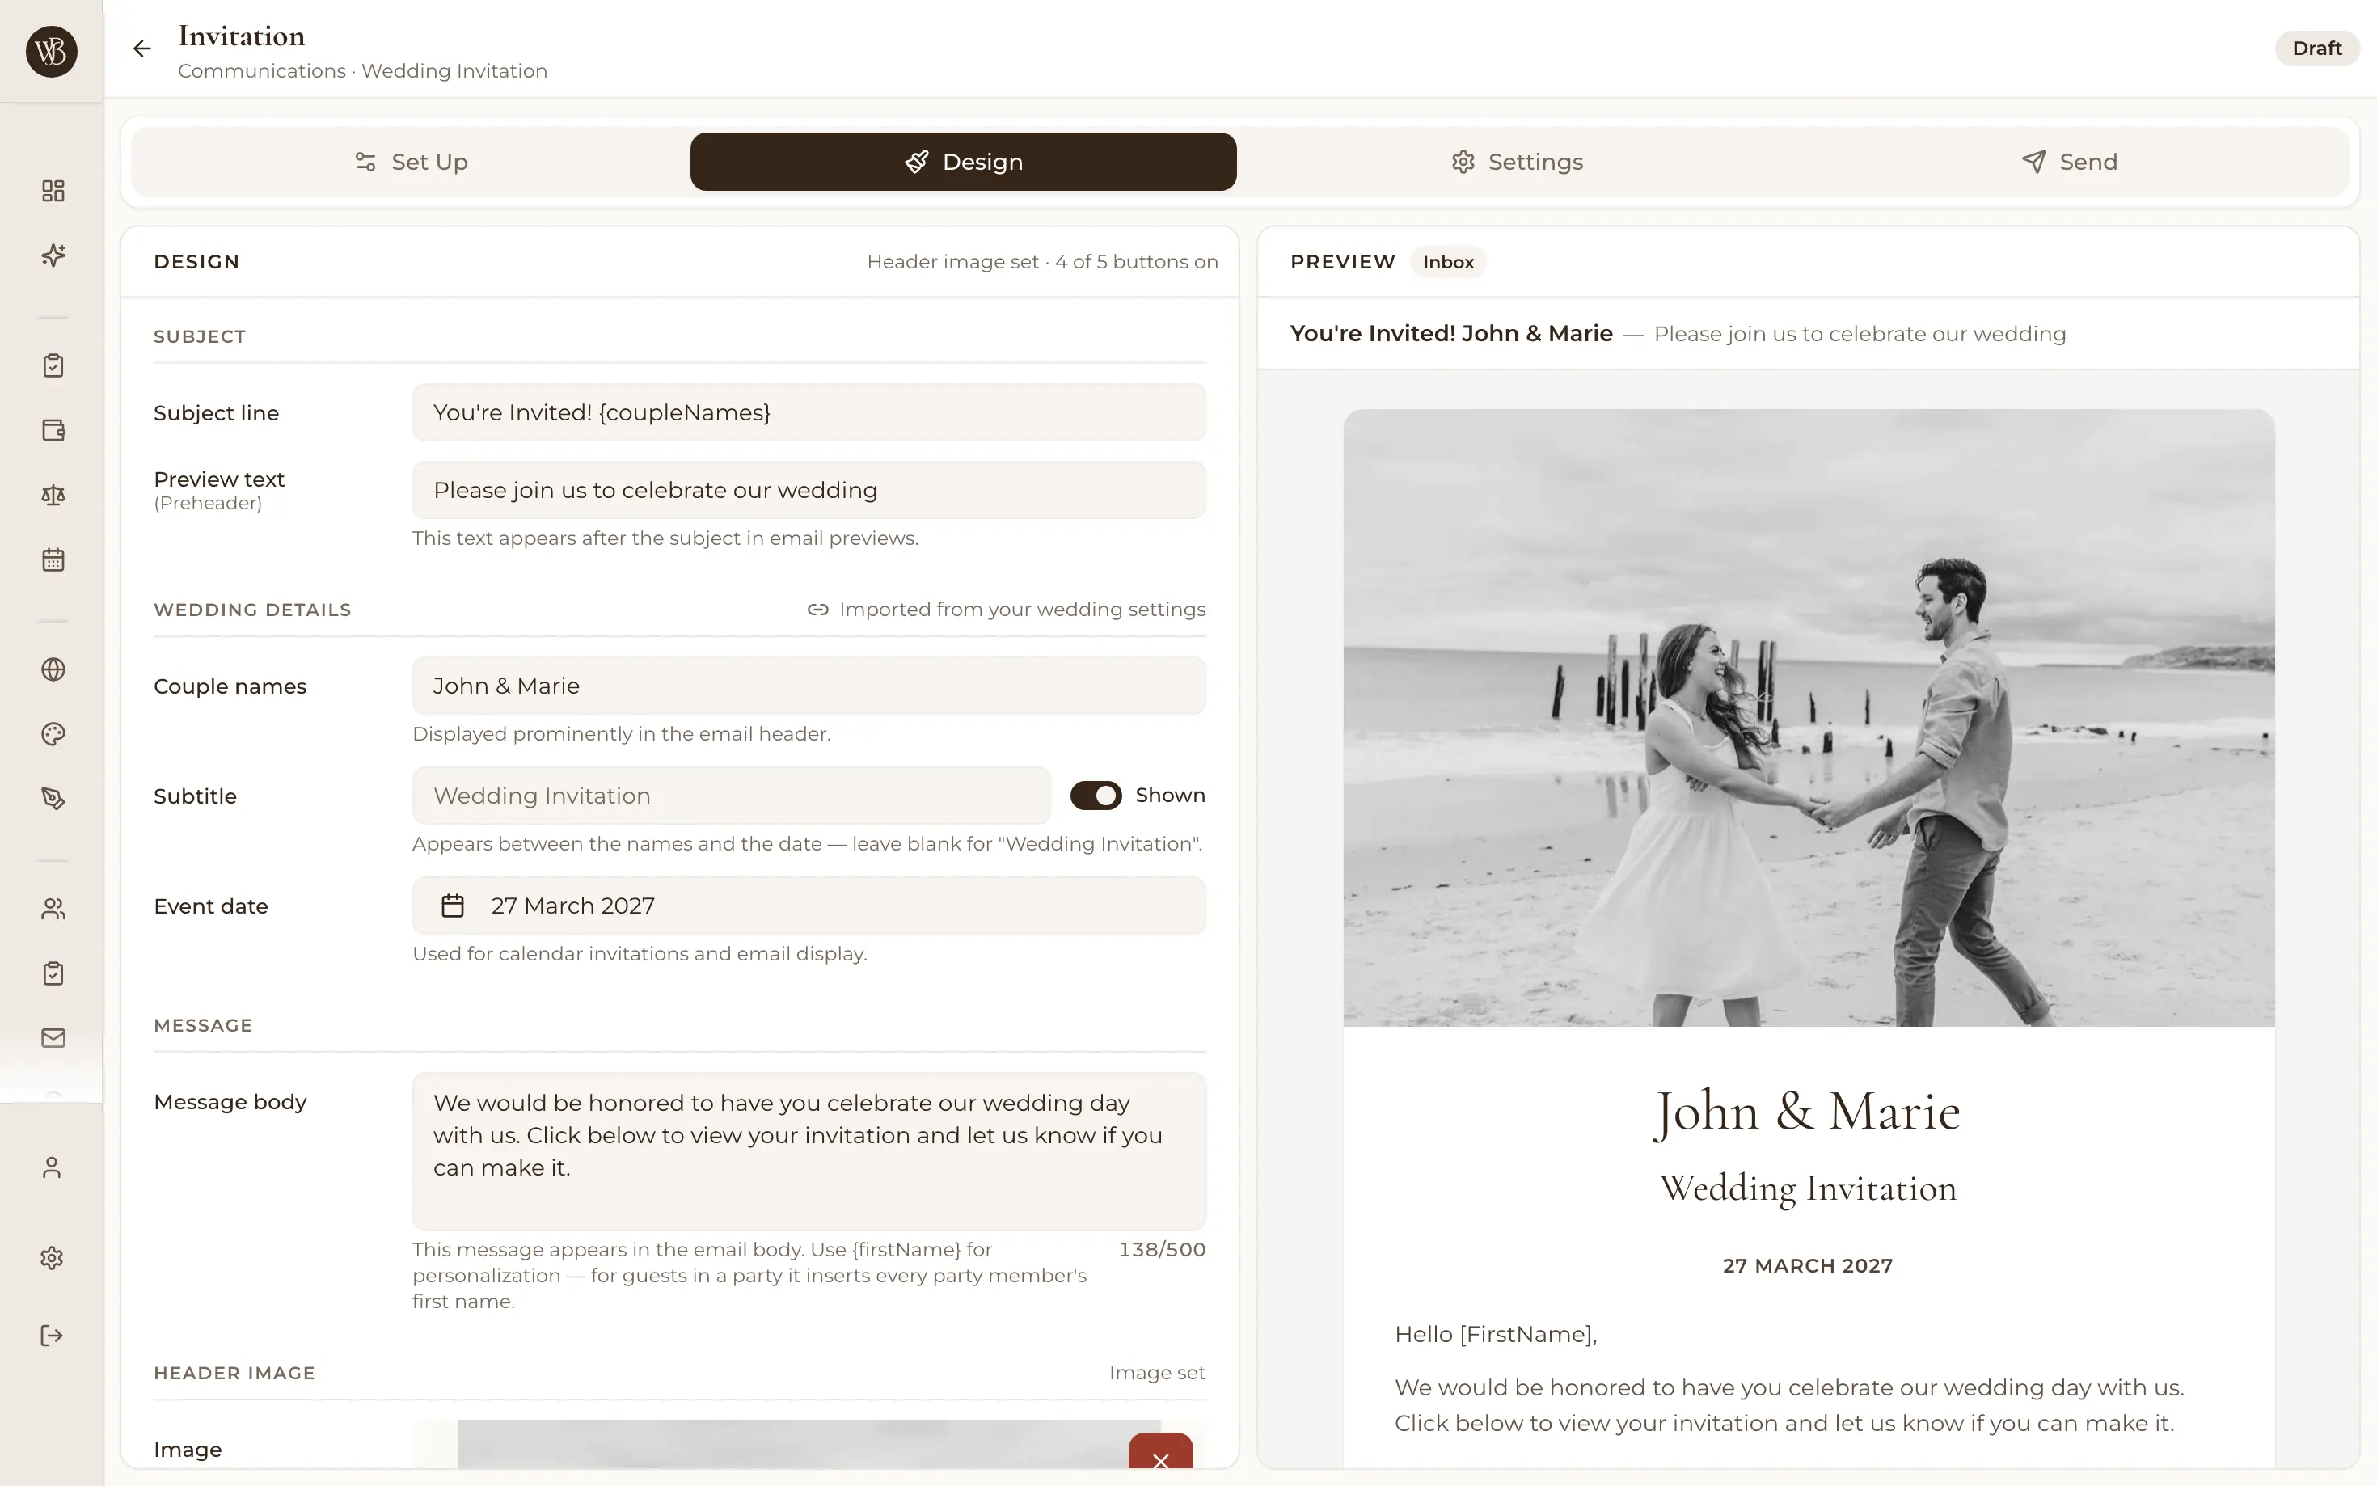Image resolution: width=2377 pixels, height=1486 pixels.
Task: Open the dashboard grid icon in sidebar
Action: 53,191
